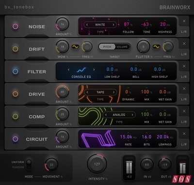Flip the UNIFORM/RANDOM mode switch
Screen dimensions: 194x185
pyautogui.click(x=29, y=165)
